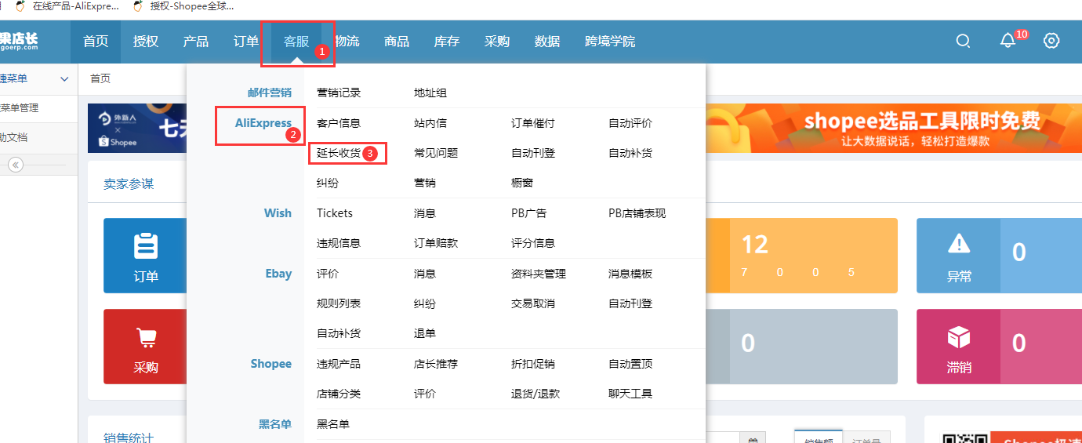The image size is (1082, 443).
Task: Select 客户信息 menu entry
Action: pyautogui.click(x=339, y=123)
